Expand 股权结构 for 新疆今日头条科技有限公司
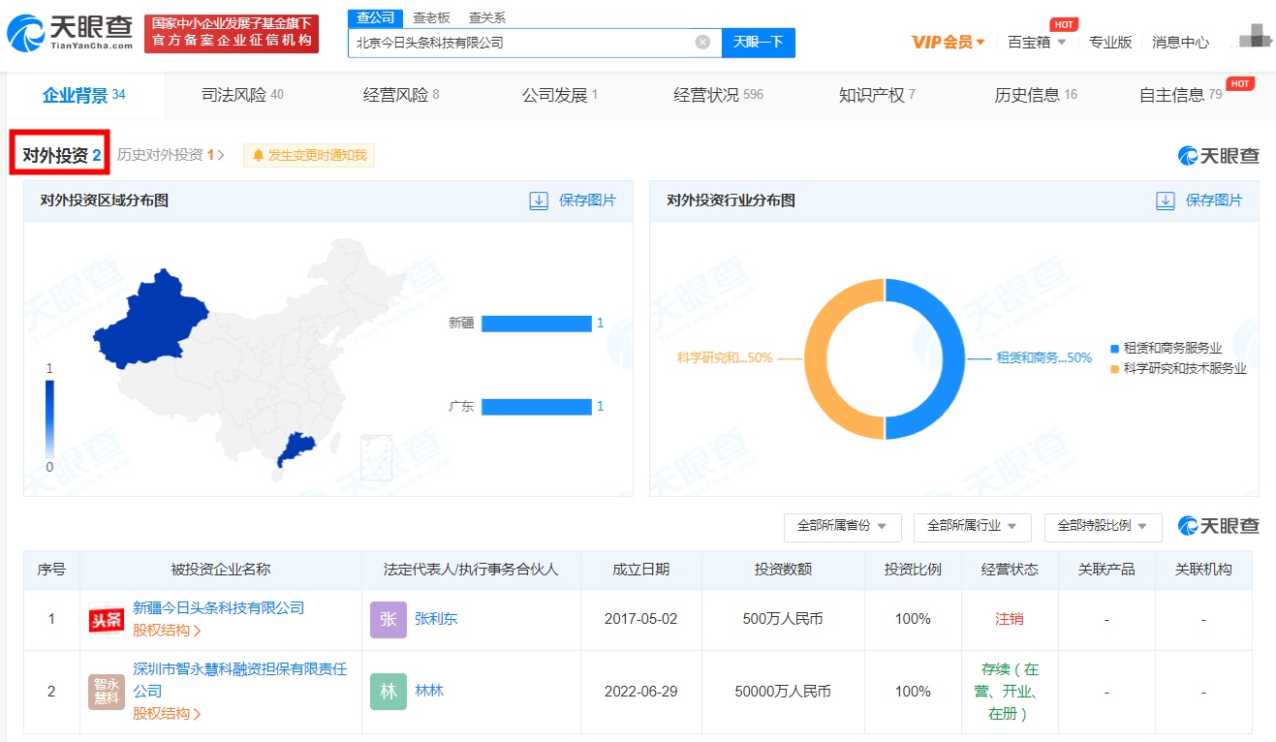 [167, 631]
